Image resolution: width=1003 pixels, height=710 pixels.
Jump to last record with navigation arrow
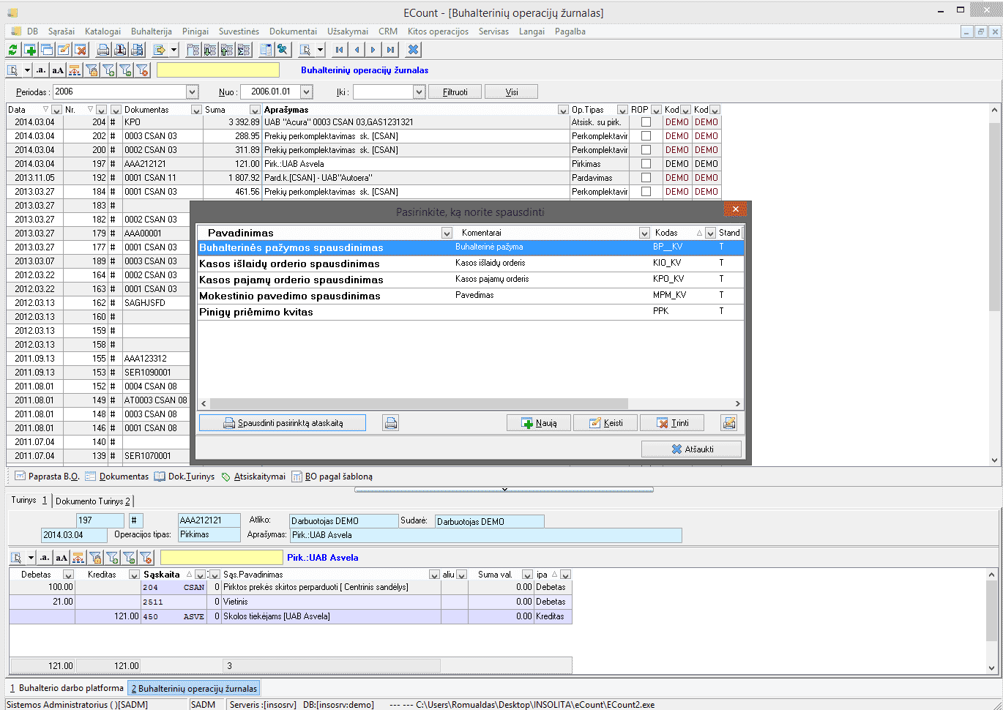click(391, 50)
